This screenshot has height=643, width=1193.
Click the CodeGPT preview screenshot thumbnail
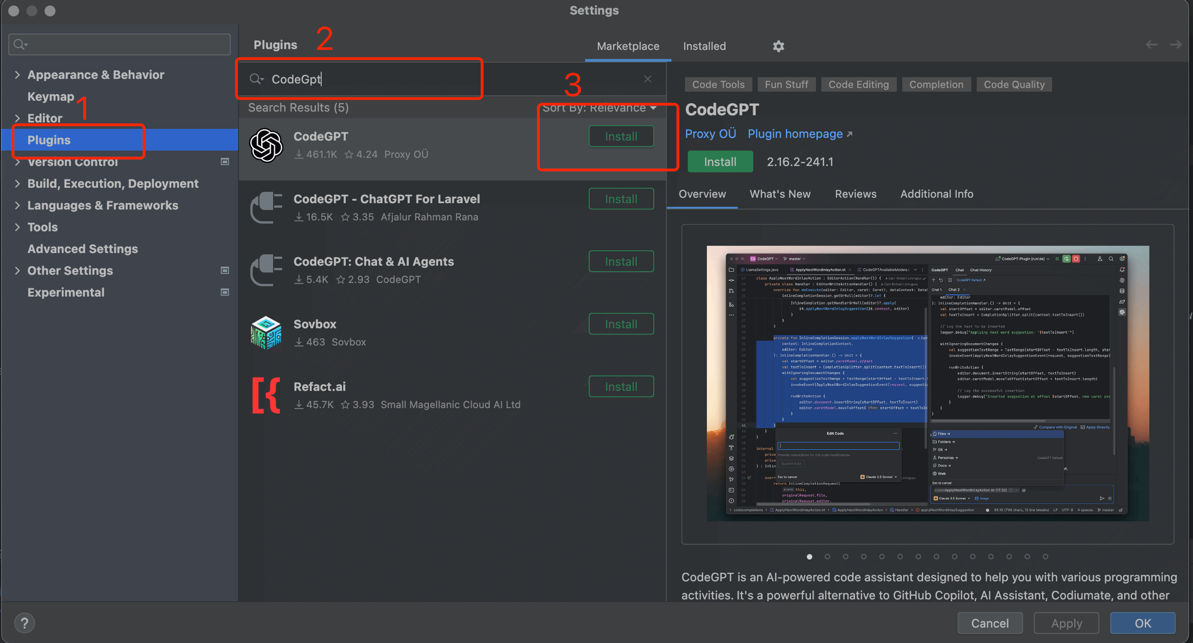(927, 383)
